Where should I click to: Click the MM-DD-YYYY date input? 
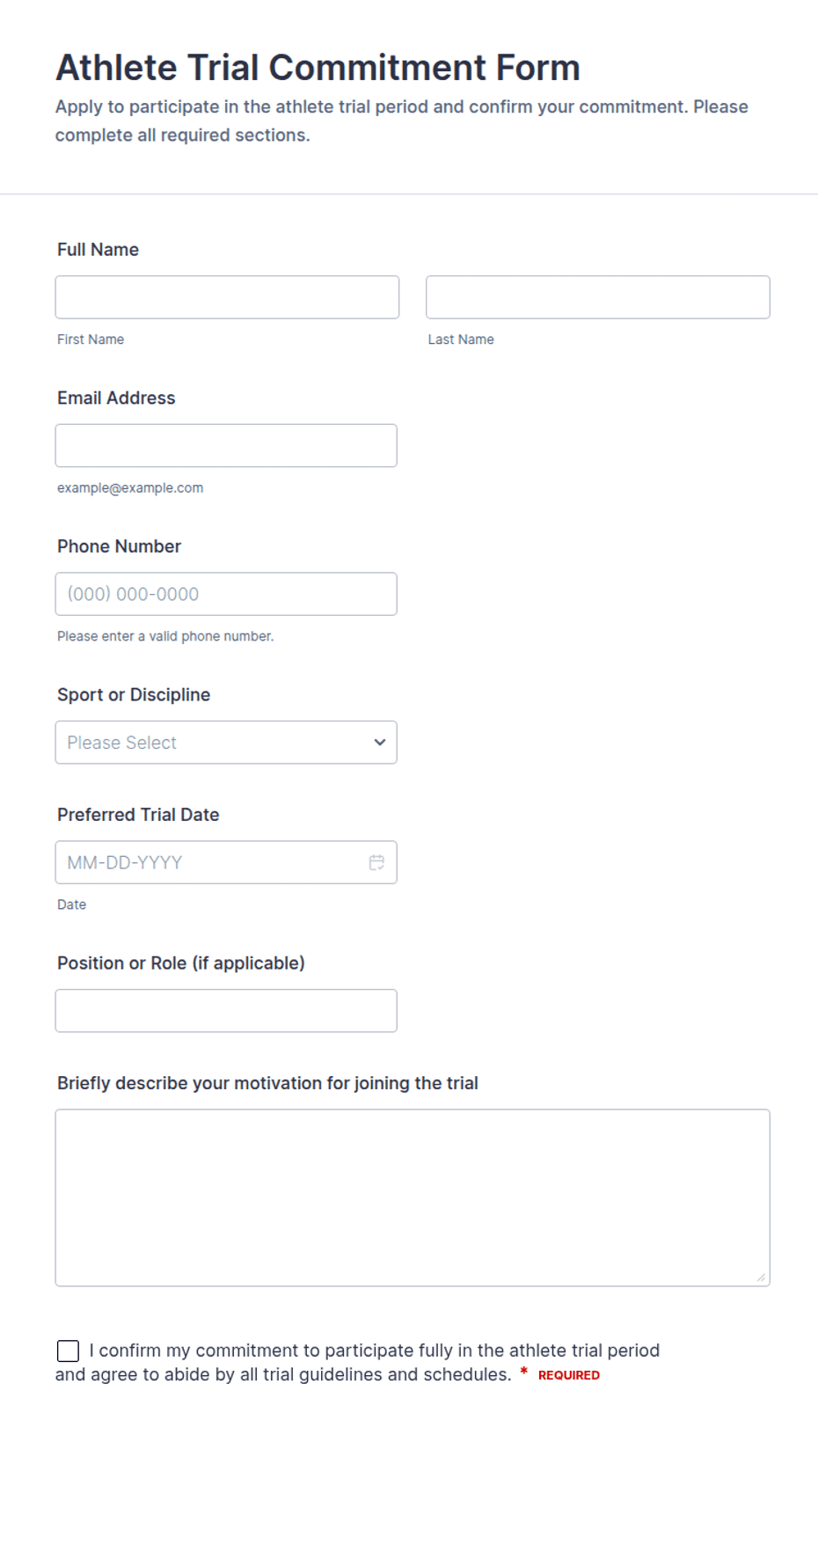point(226,862)
